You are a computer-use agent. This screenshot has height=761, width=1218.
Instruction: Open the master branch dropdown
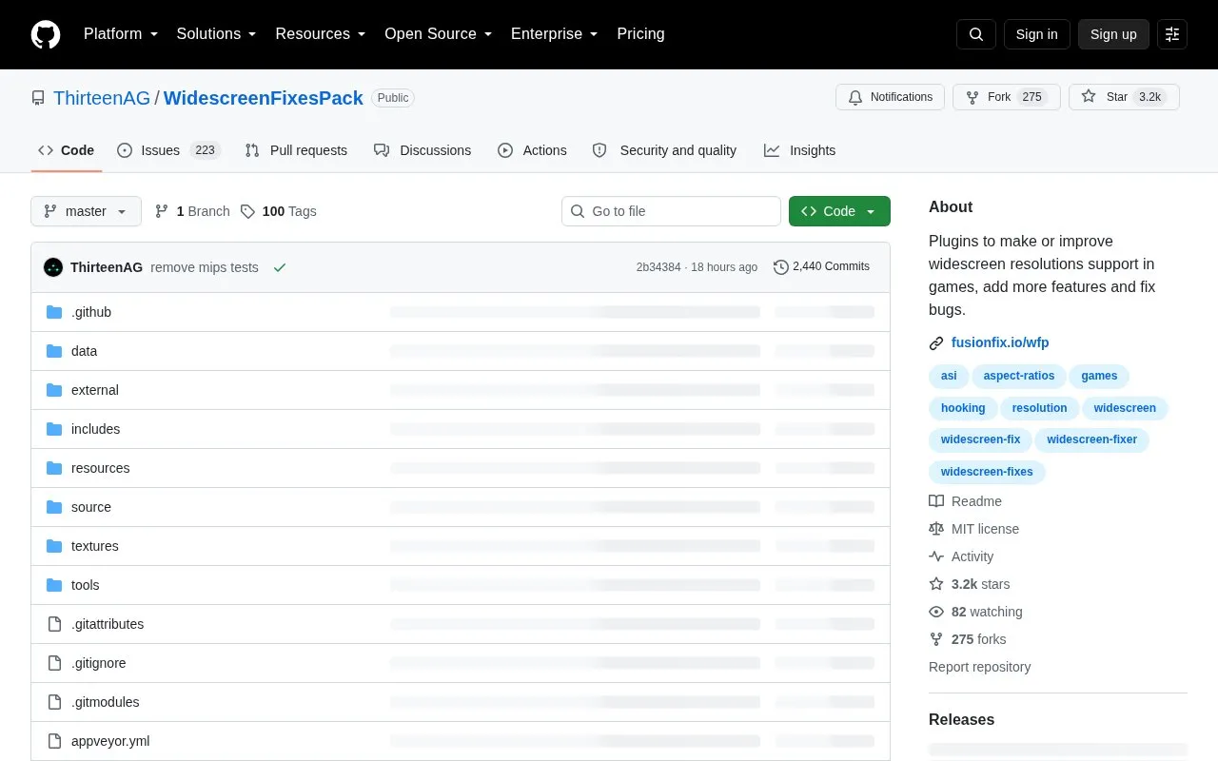tap(86, 211)
